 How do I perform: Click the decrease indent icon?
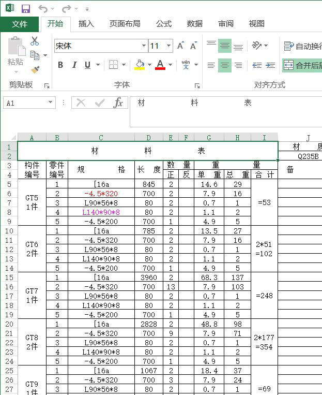pos(257,65)
